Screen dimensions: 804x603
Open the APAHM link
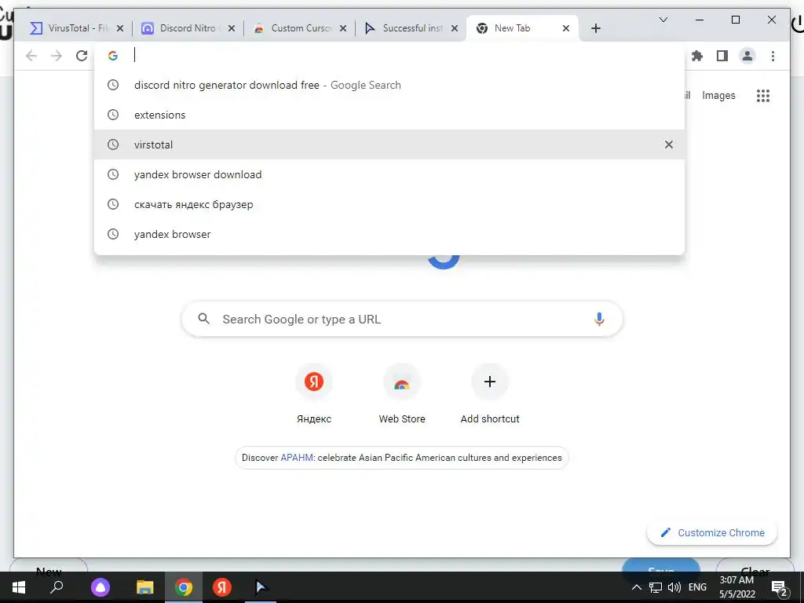coord(296,458)
